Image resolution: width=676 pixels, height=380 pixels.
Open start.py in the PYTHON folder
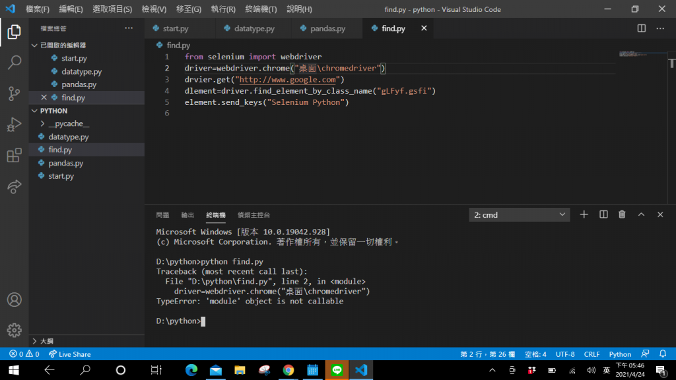click(61, 175)
